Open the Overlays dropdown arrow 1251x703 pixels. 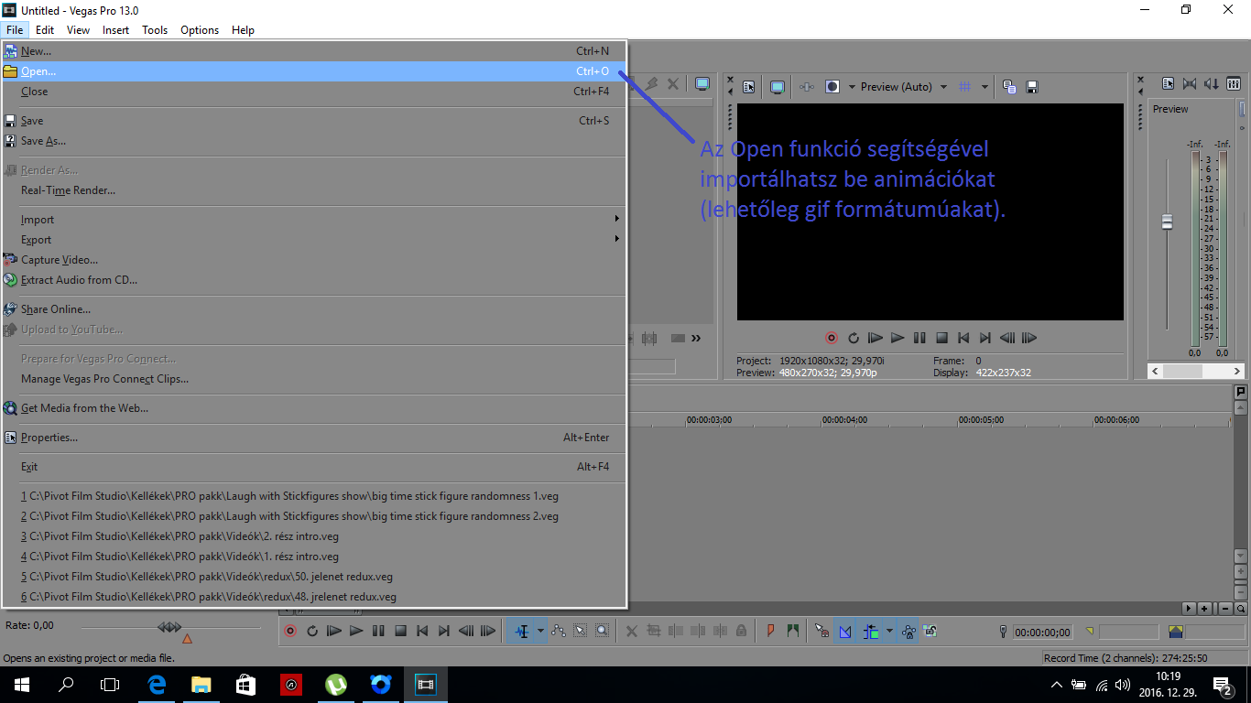point(984,87)
